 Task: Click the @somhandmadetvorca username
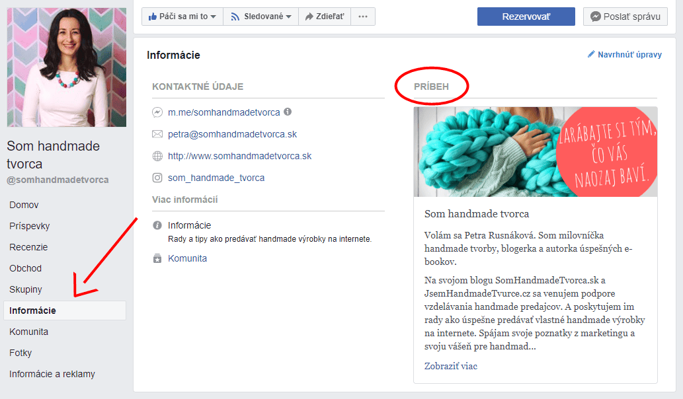[x=58, y=180]
